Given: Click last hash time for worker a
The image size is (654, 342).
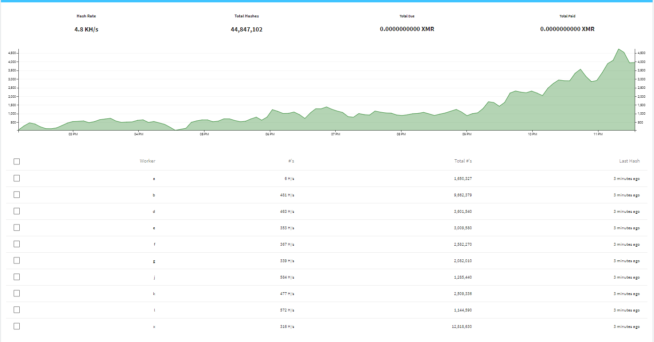Looking at the screenshot, I should tap(626, 179).
